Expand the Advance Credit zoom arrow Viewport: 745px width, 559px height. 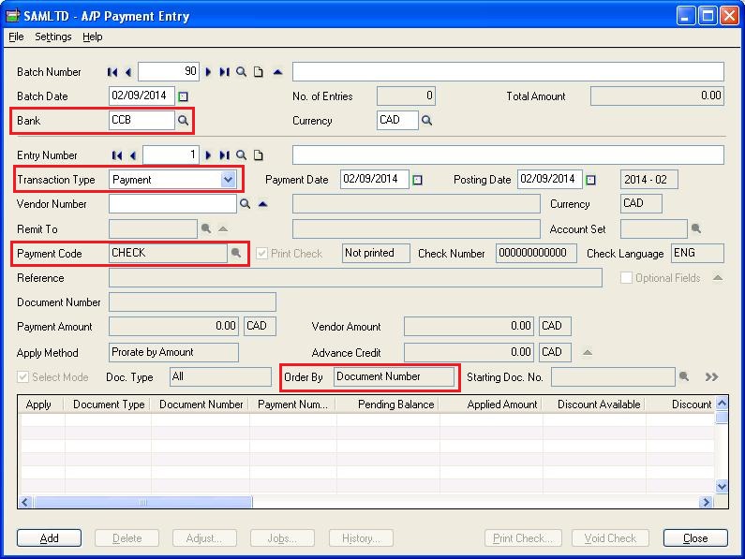588,352
